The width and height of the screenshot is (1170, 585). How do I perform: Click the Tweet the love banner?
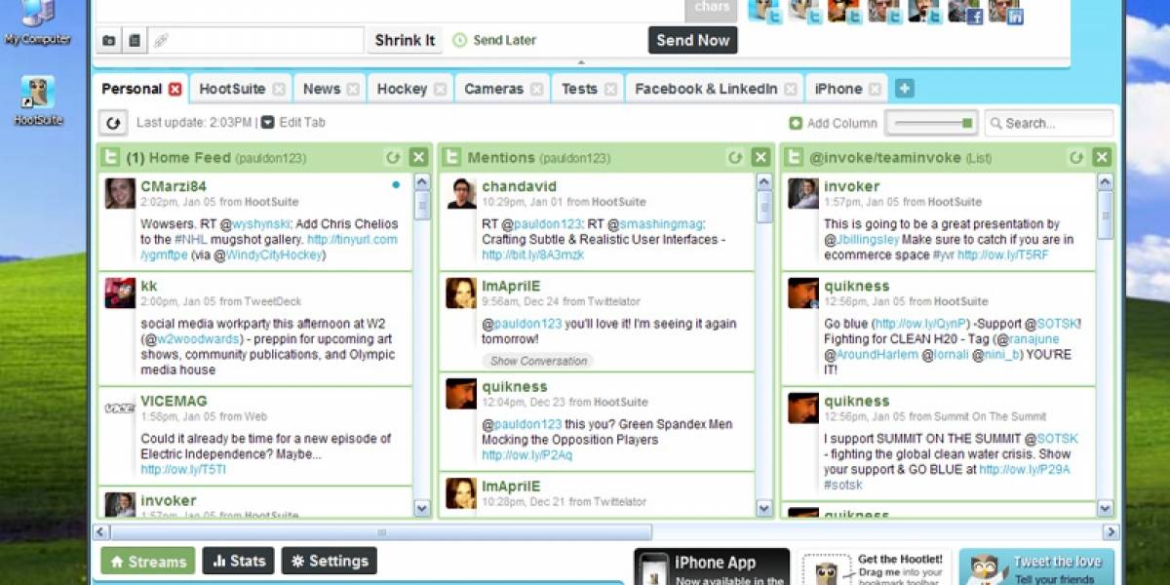[x=1036, y=566]
